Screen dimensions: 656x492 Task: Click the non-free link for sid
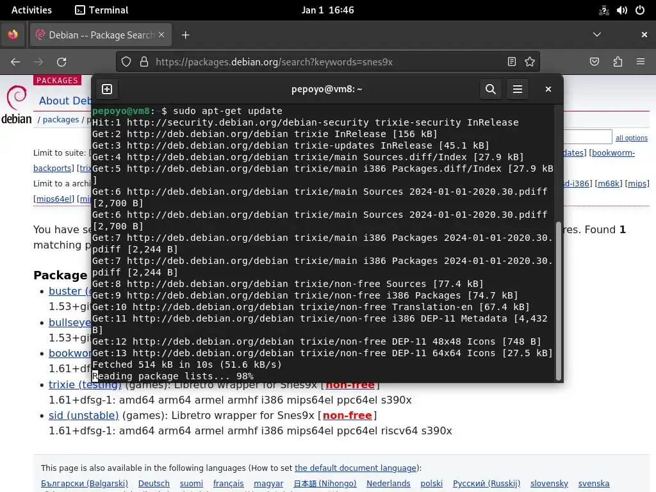(x=347, y=415)
